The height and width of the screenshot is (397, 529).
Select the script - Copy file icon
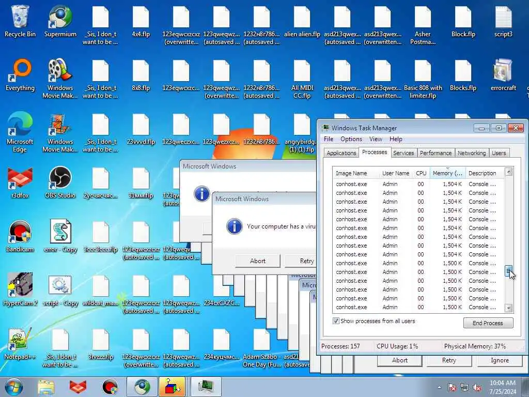click(60, 289)
